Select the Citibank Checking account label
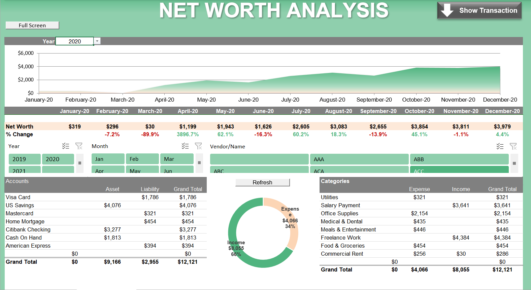Screen dimensions: 531x290 click(x=28, y=229)
